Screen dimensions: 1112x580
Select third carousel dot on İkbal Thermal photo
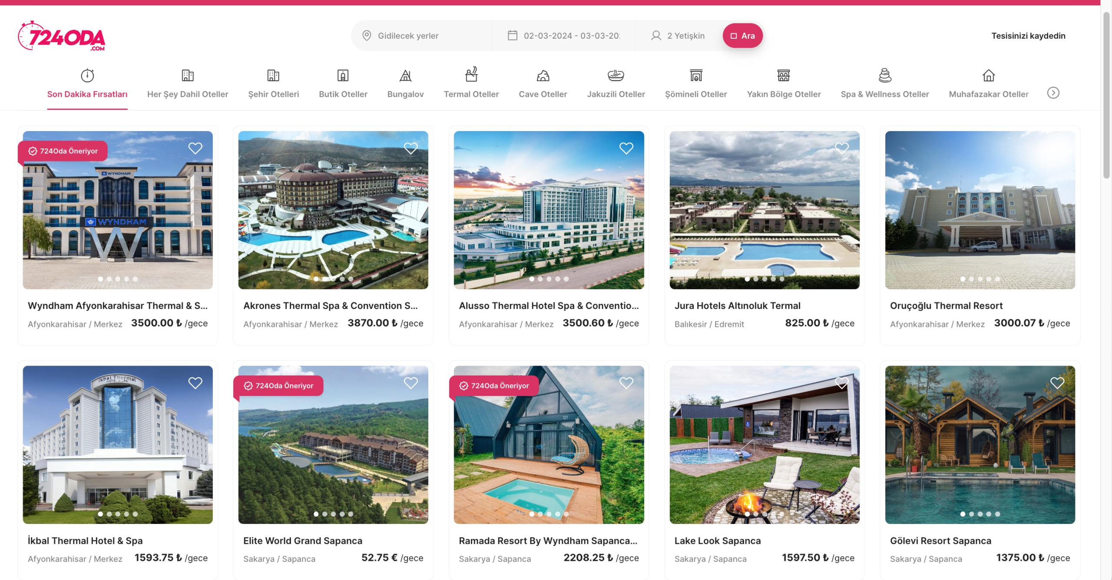118,514
